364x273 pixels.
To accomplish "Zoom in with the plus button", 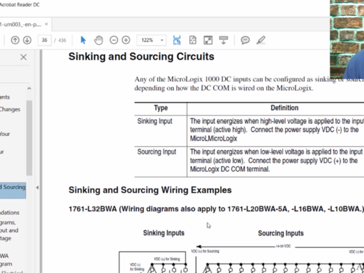I will click(126, 40).
